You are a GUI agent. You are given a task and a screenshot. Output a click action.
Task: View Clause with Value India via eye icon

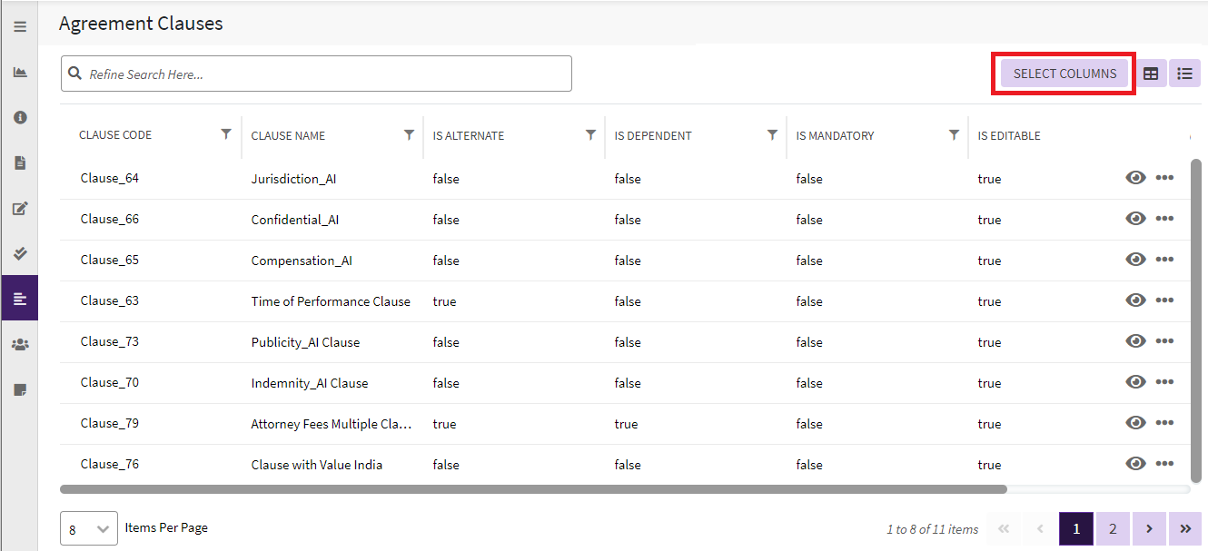coord(1135,464)
